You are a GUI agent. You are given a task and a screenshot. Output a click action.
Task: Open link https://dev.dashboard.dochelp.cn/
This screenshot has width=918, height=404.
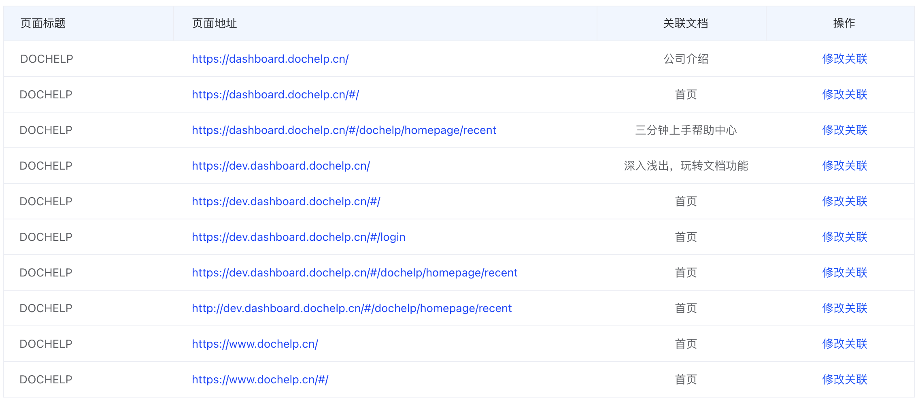[x=281, y=166]
